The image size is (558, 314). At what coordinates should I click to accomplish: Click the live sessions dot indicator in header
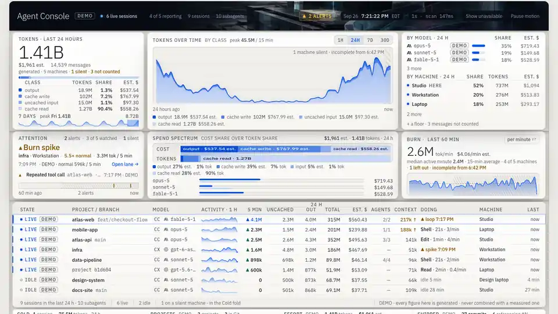pyautogui.click(x=102, y=16)
